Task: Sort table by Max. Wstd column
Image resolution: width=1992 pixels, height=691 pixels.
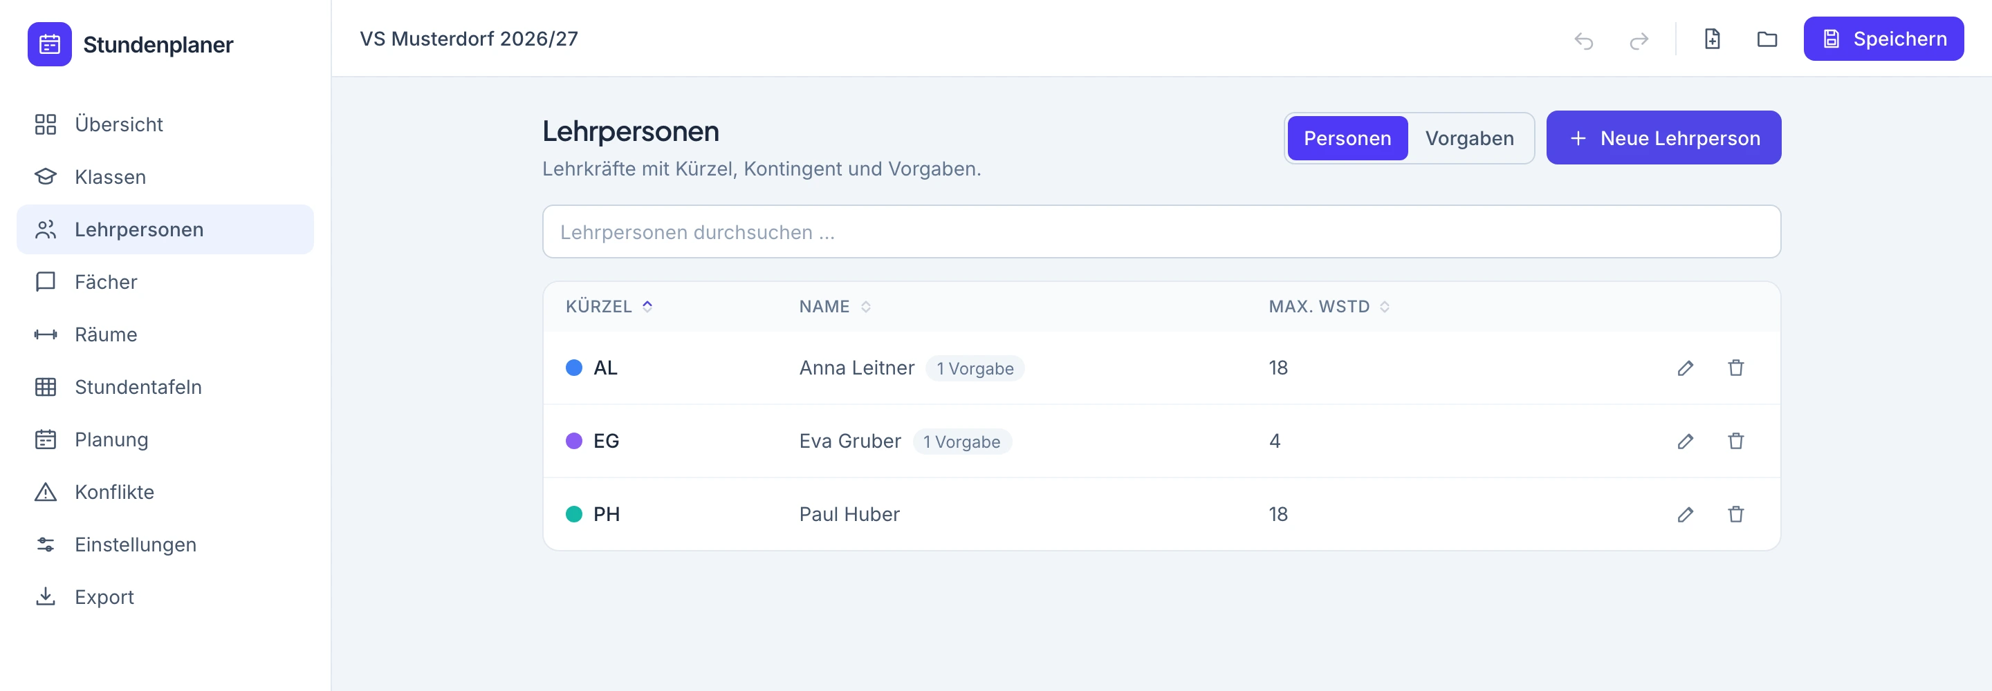Action: pos(1329,307)
